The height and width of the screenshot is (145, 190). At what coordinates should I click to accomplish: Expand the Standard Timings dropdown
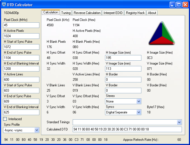point(179,122)
